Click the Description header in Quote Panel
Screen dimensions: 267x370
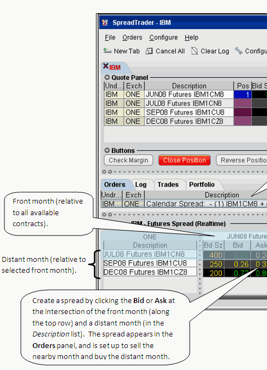point(189,86)
